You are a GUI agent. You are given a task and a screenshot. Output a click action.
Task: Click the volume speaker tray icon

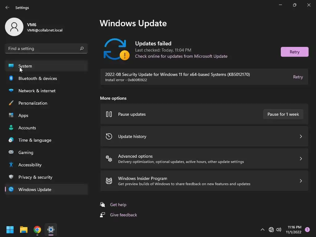279,230
